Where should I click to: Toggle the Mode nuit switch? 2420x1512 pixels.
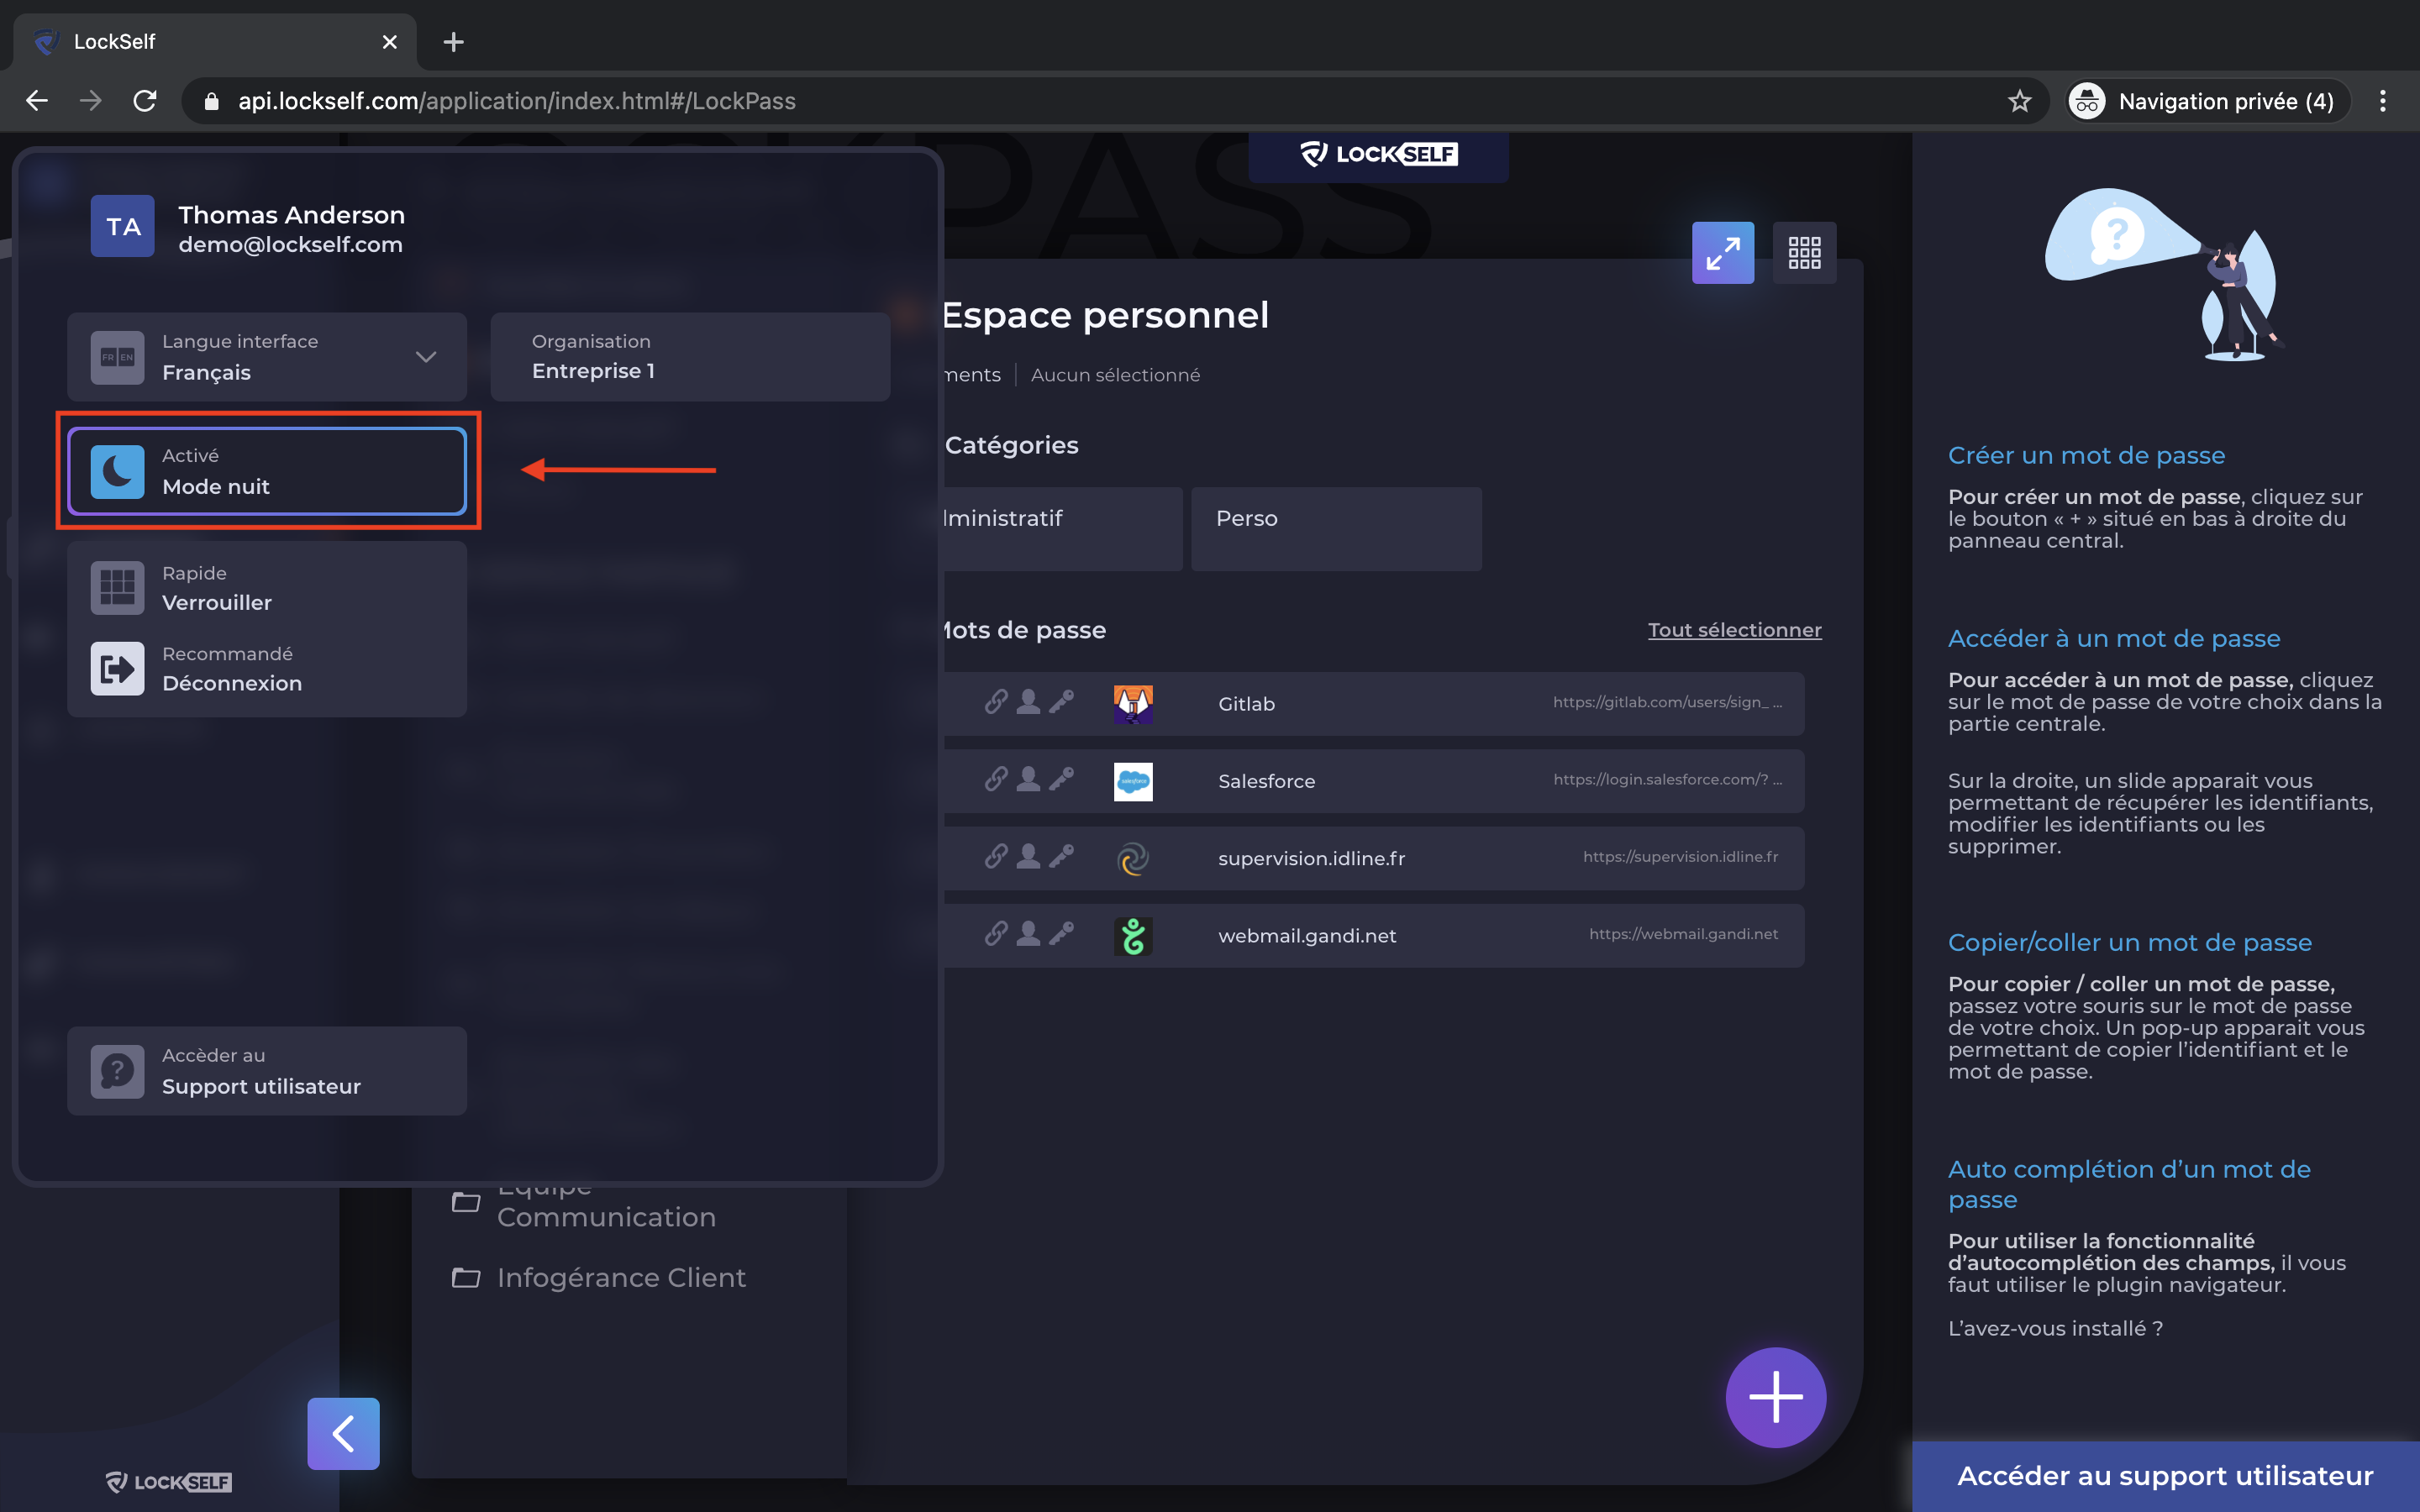[267, 471]
